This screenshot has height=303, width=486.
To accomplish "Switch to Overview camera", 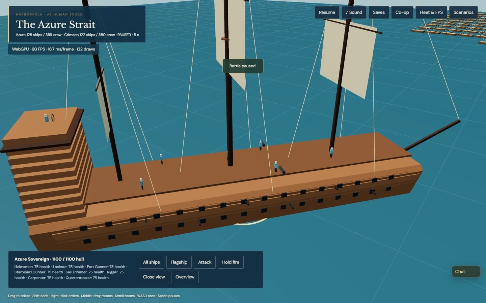I will [185, 277].
